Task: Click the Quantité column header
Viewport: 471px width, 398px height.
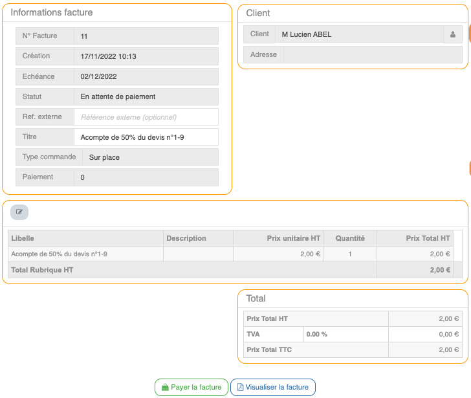Action: 349,238
